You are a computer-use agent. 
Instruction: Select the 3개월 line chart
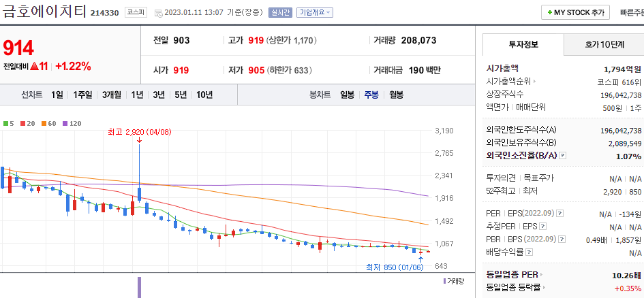[x=112, y=95]
